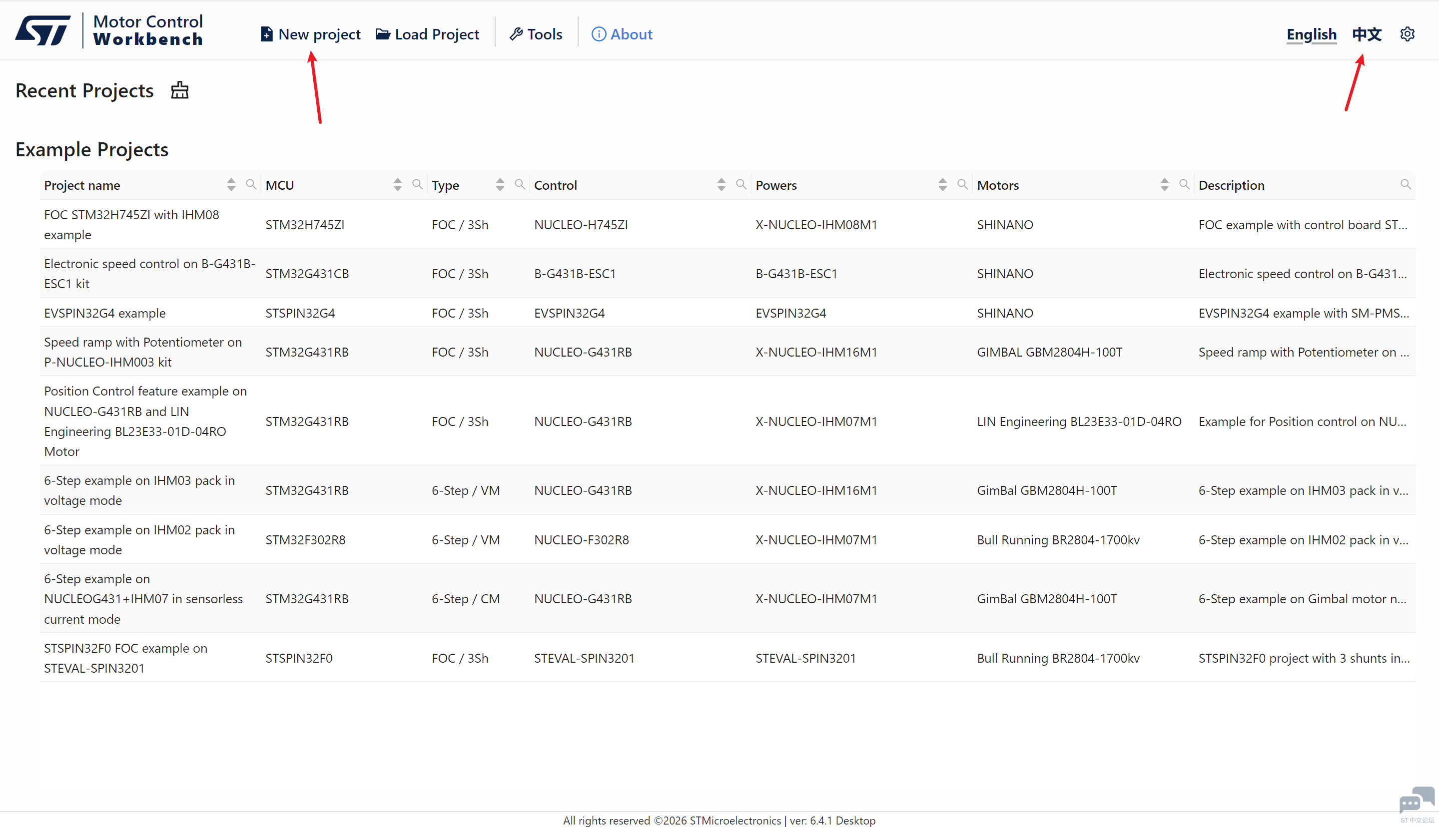
Task: Open 6-Step example on IHM02 pack
Action: pyautogui.click(x=139, y=540)
